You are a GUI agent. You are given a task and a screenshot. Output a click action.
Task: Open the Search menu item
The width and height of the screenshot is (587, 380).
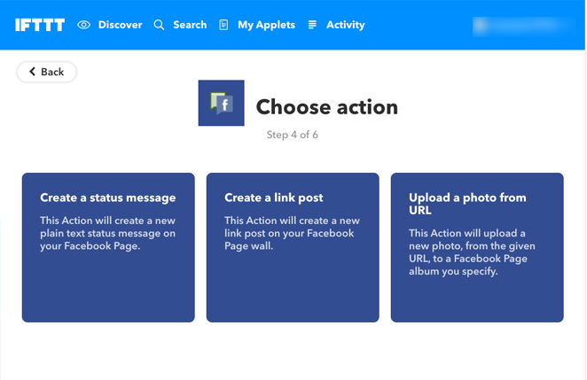(x=190, y=25)
